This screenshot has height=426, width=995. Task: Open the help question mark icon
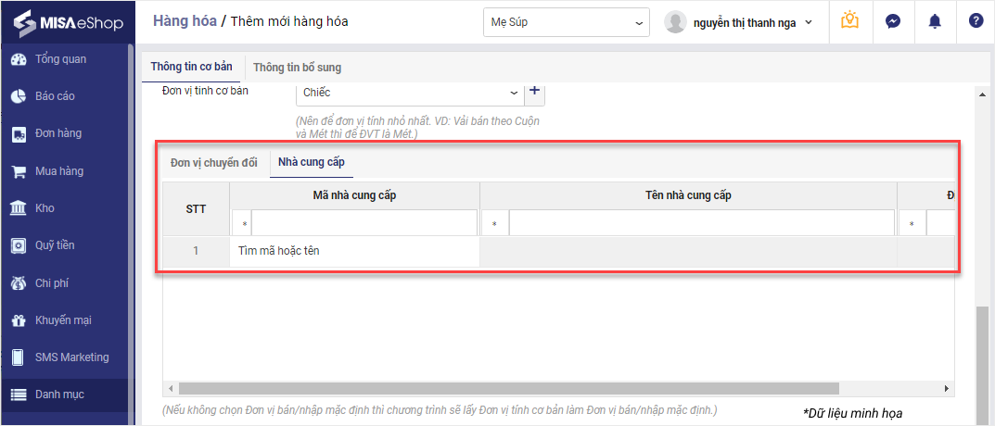tap(976, 21)
